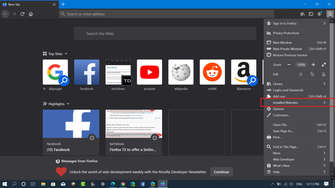Screen dimensions: 335x188
Task: Close the New Tab tab
Action: click(x=54, y=4)
